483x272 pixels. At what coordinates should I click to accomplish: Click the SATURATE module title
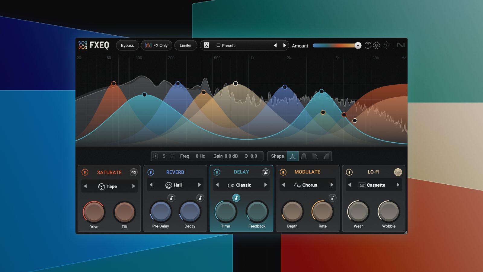pyautogui.click(x=109, y=172)
